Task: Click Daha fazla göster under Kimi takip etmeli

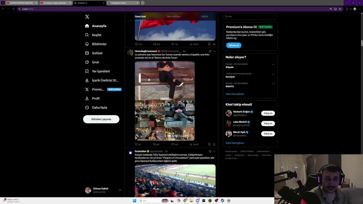Action: point(235,143)
